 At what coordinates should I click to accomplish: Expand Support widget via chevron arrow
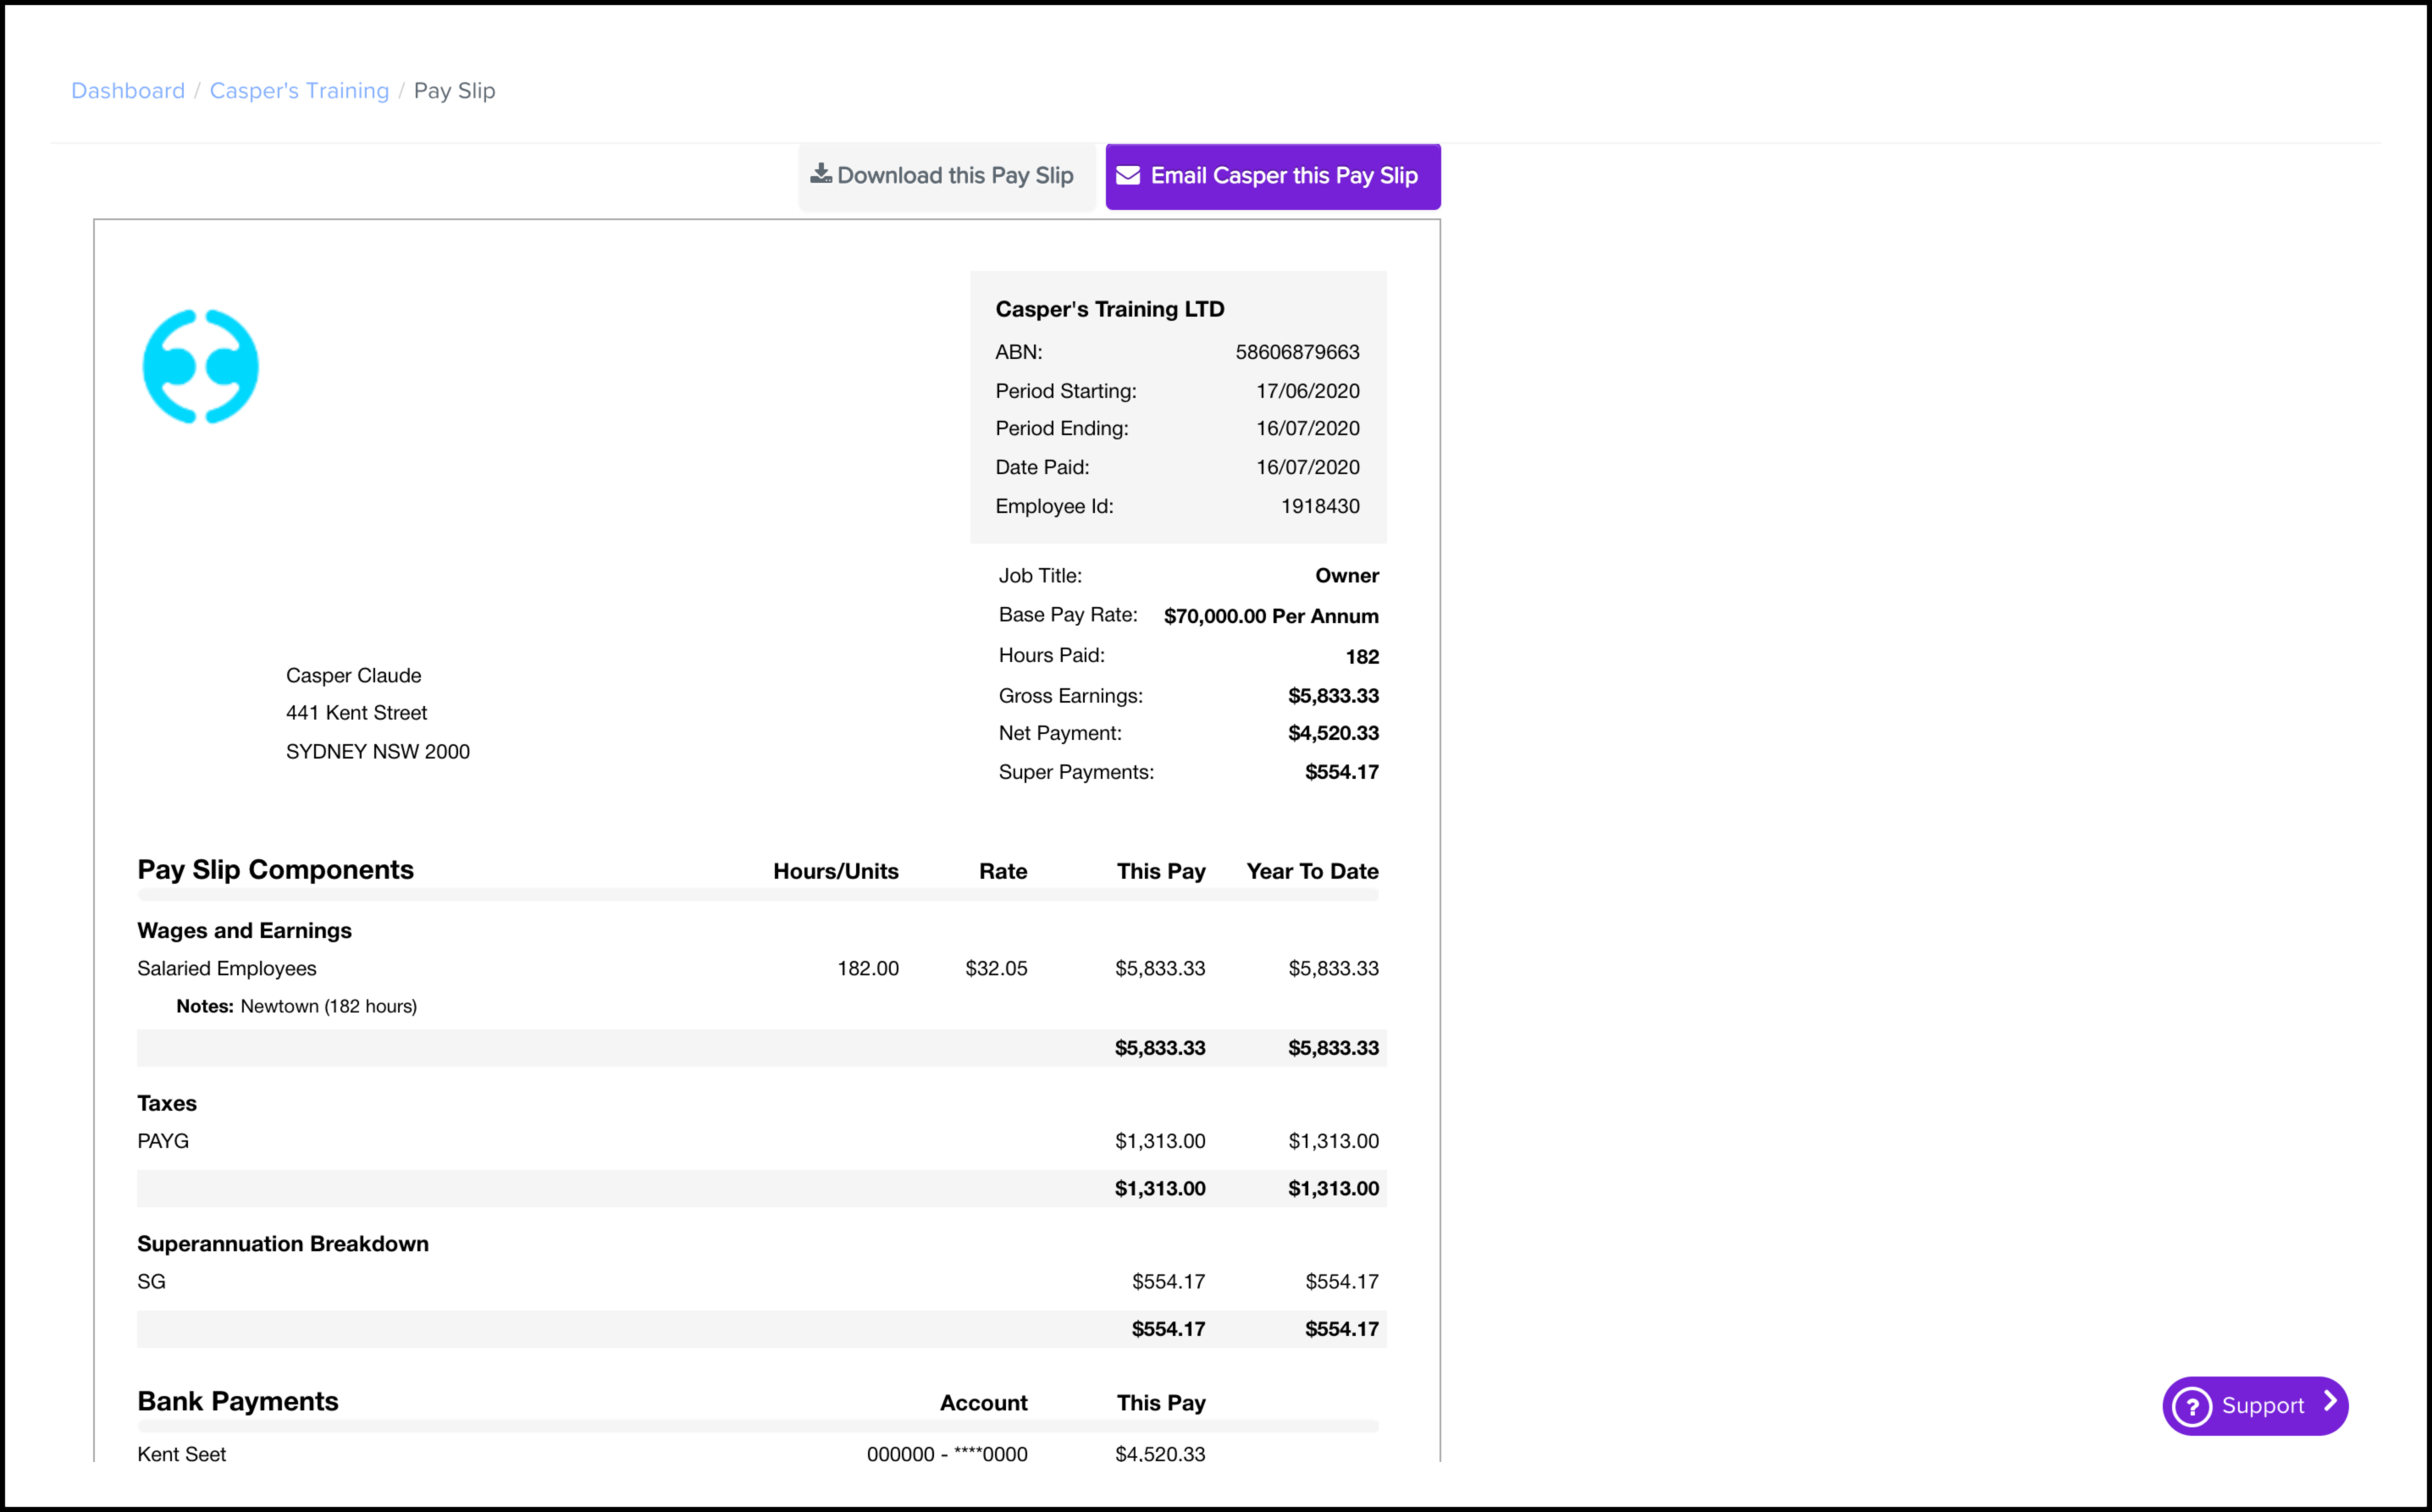[x=2330, y=1401]
